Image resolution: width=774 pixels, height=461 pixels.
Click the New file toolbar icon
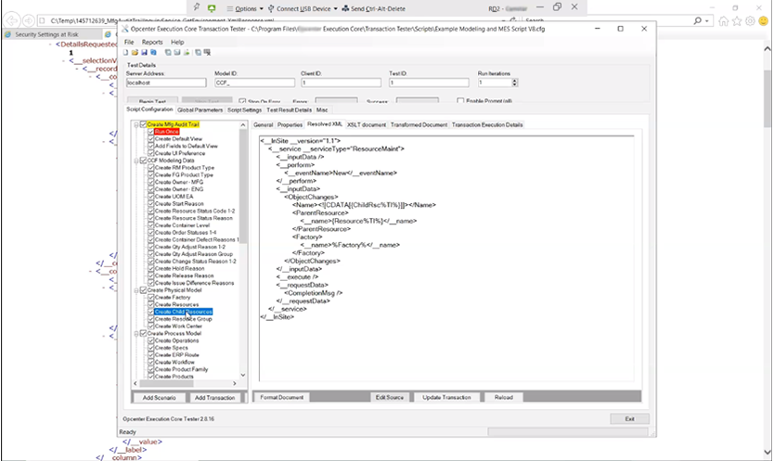(128, 52)
